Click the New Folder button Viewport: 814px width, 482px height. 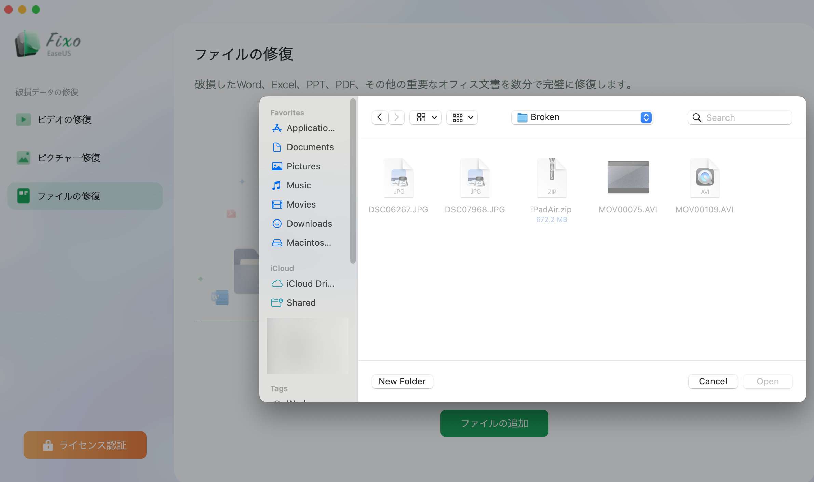402,381
